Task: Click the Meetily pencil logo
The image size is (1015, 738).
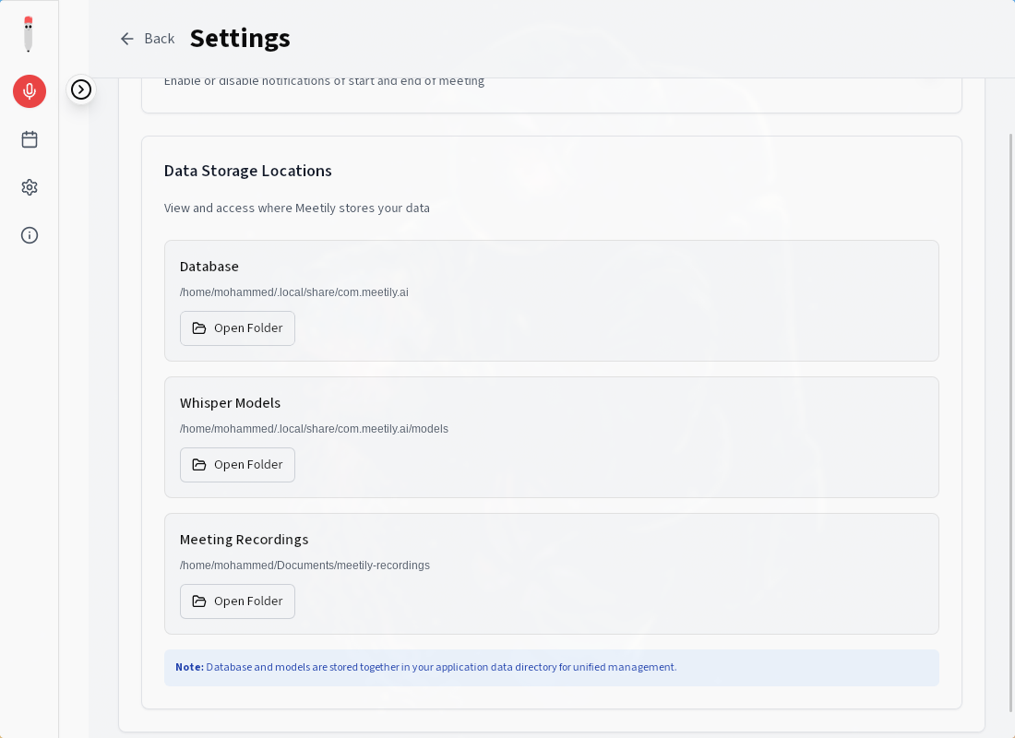Action: [x=29, y=33]
